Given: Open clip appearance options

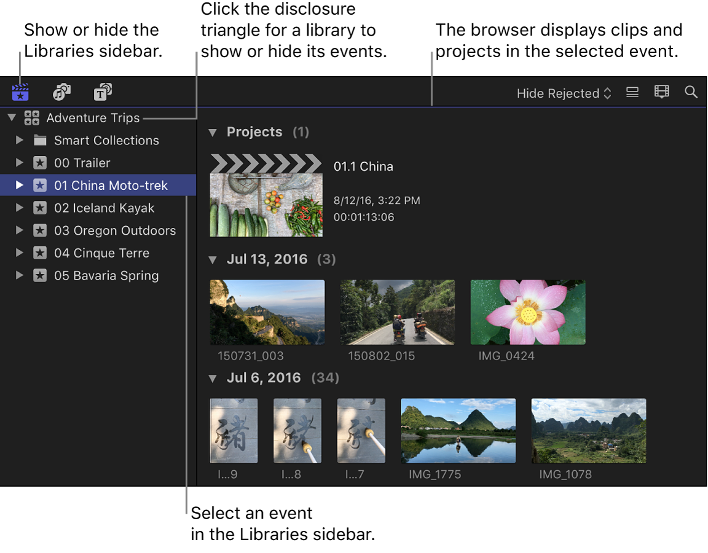Looking at the screenshot, I should point(632,92).
